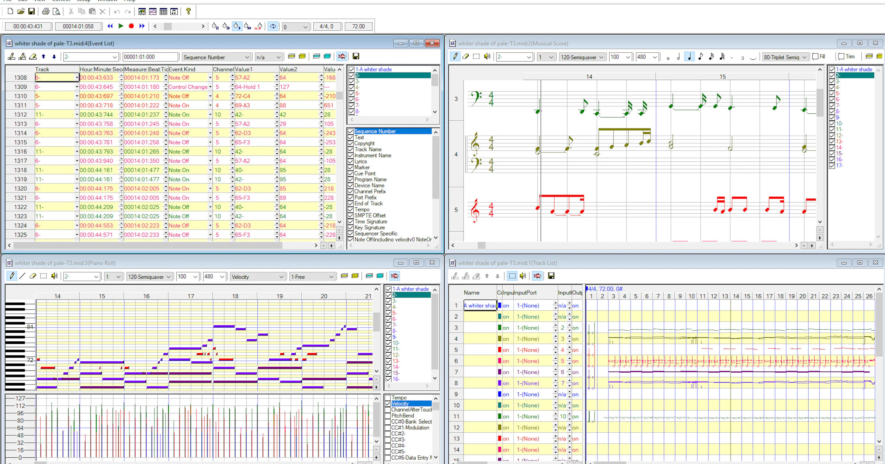Screen dimensions: 885x464
Task: Start recording with the red record button
Action: coord(131,26)
